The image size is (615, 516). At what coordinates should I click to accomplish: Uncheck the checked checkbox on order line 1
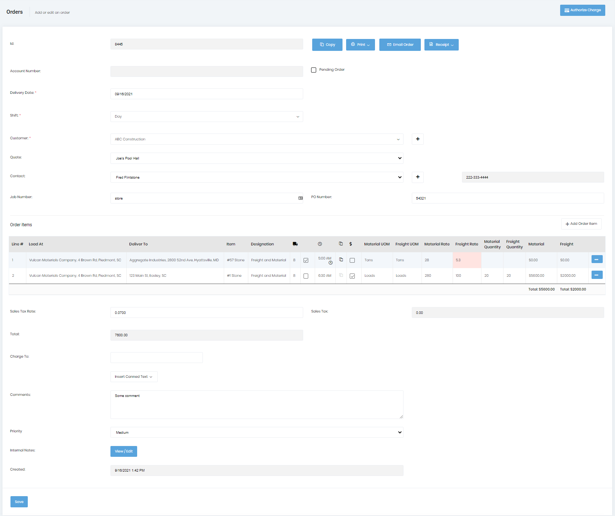306,260
